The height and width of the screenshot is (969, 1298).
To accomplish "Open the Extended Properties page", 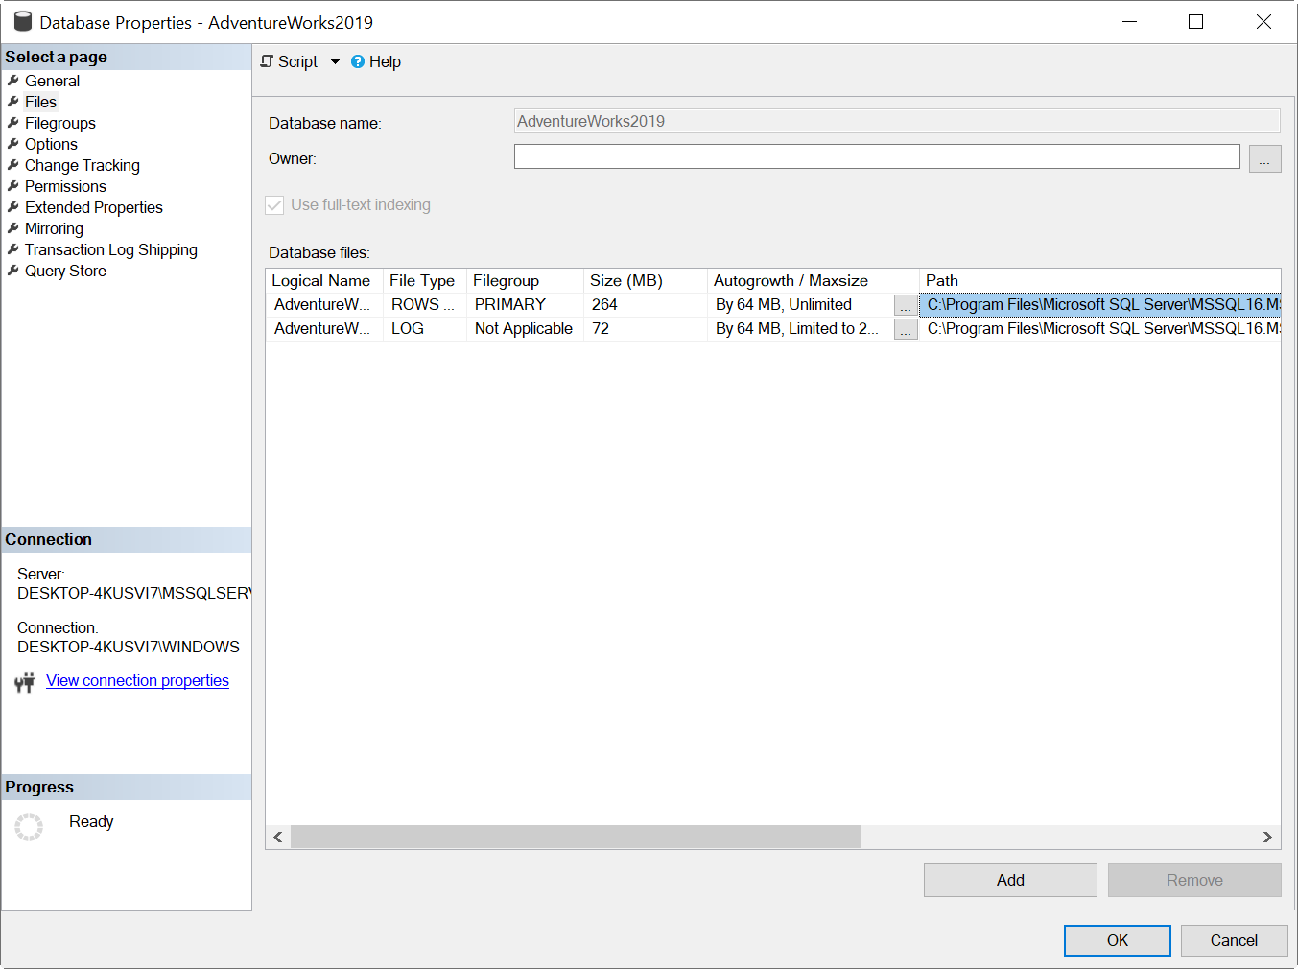I will [x=94, y=207].
